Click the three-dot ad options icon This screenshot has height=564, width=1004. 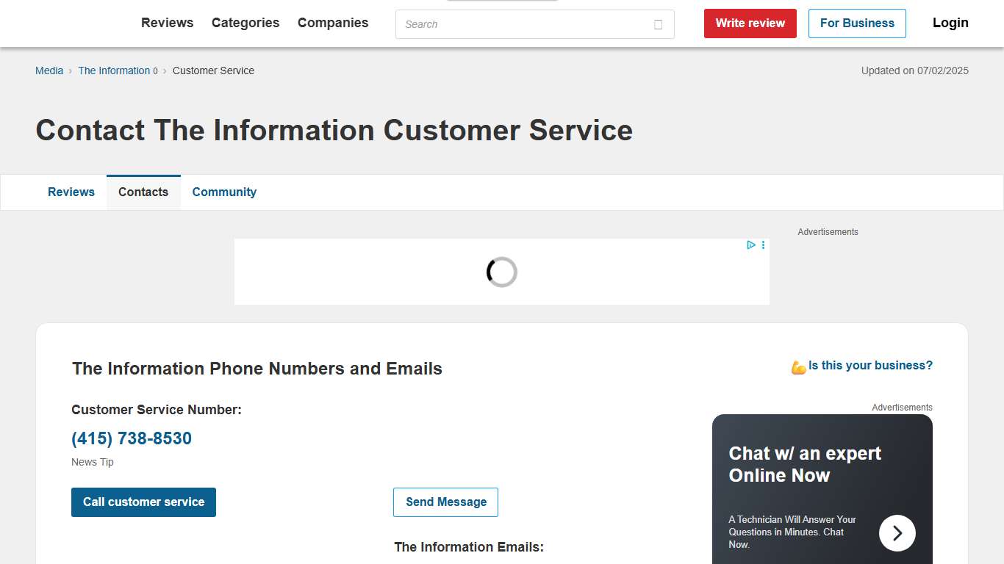763,245
